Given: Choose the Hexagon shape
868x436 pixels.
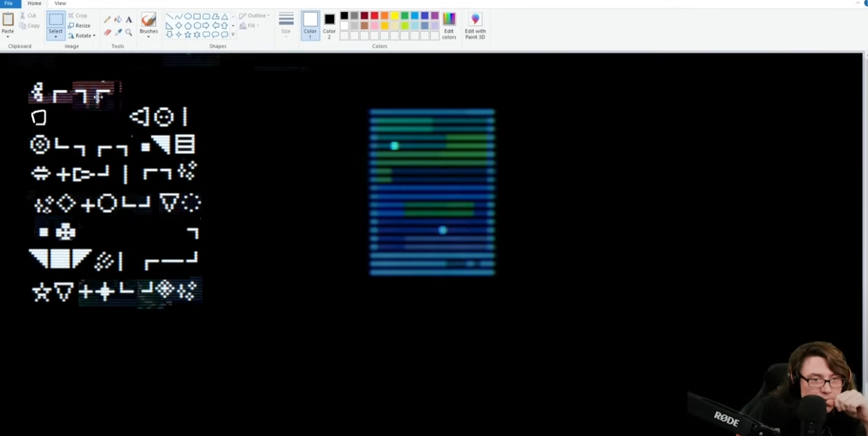Looking at the screenshot, I should pyautogui.click(x=197, y=26).
